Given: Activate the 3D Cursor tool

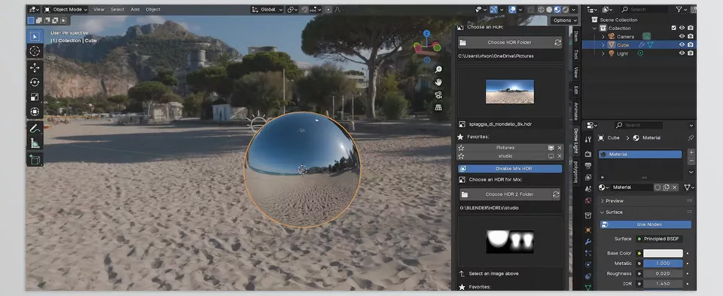Looking at the screenshot, I should pos(35,51).
